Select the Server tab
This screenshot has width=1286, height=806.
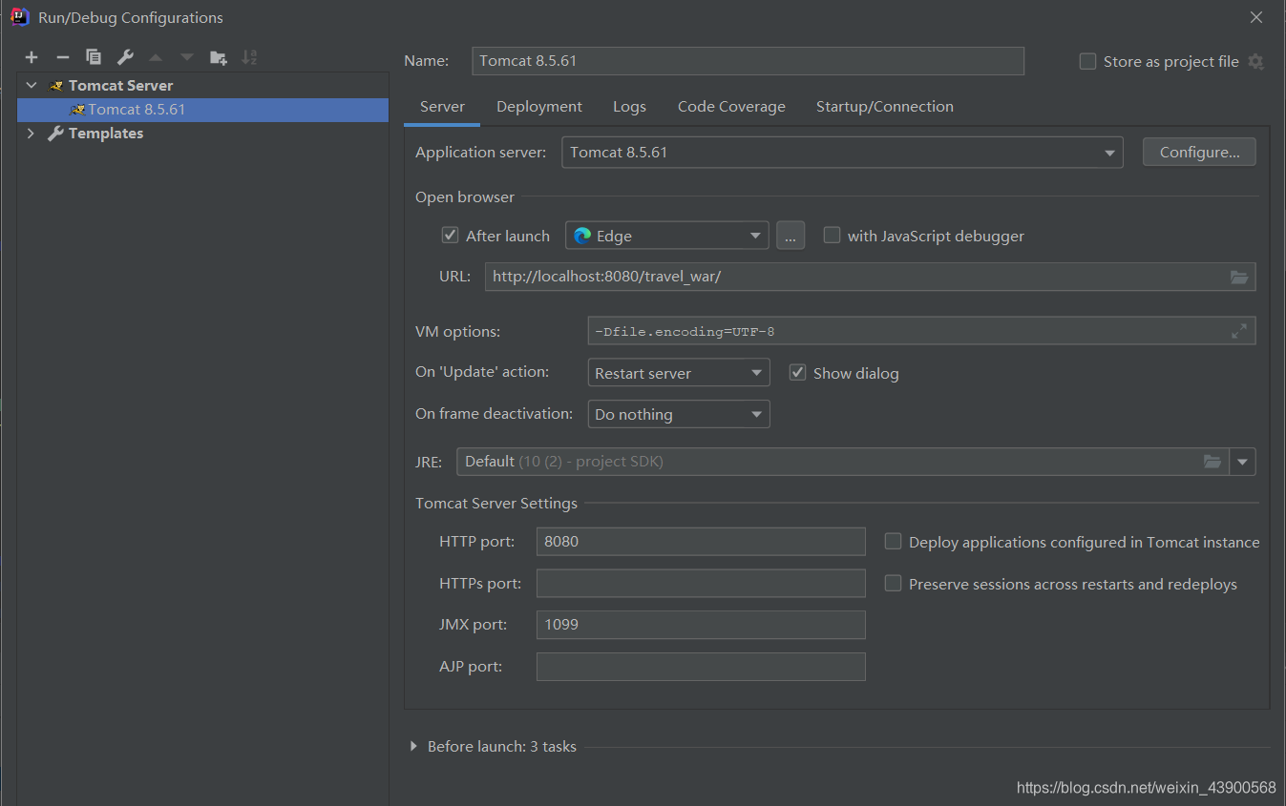point(443,107)
